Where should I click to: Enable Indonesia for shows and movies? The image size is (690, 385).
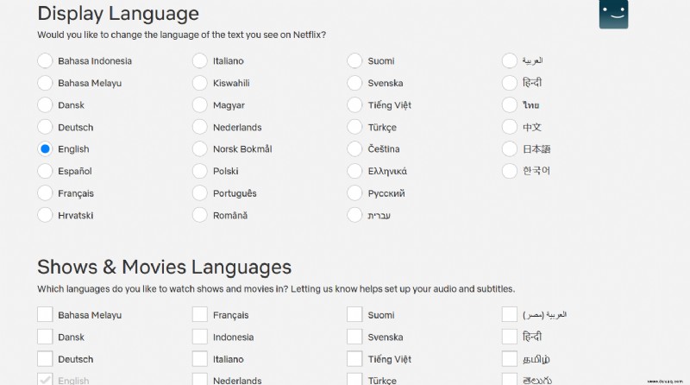point(200,337)
